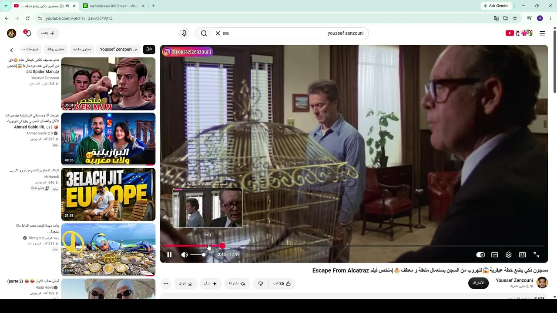The width and height of the screenshot is (557, 313).
Task: Open the underwater treasure diving video thumbnail
Action: (108, 250)
